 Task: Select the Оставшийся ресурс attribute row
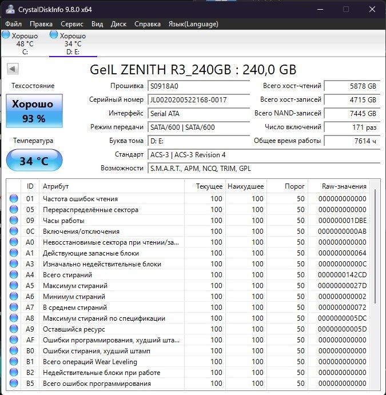(188, 329)
